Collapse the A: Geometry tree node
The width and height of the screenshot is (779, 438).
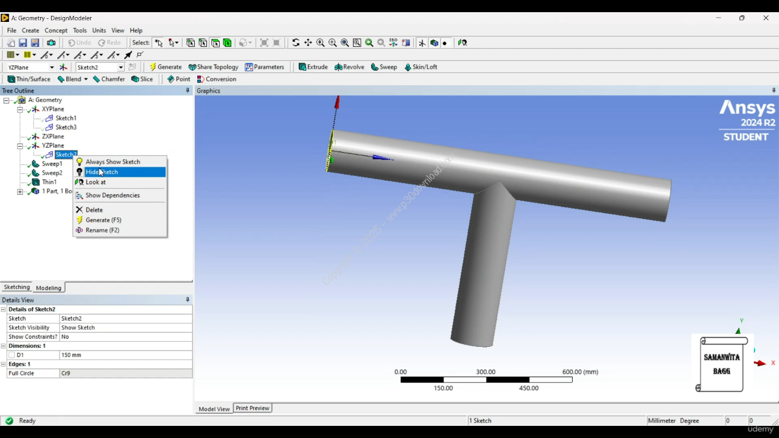pyautogui.click(x=7, y=100)
